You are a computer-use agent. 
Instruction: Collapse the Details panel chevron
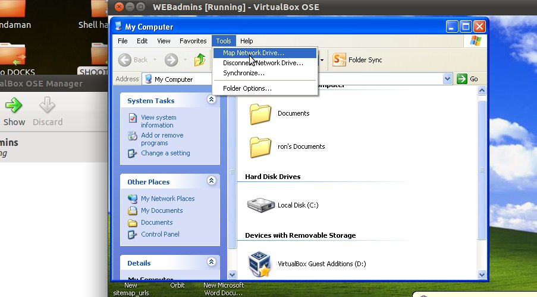(211, 262)
